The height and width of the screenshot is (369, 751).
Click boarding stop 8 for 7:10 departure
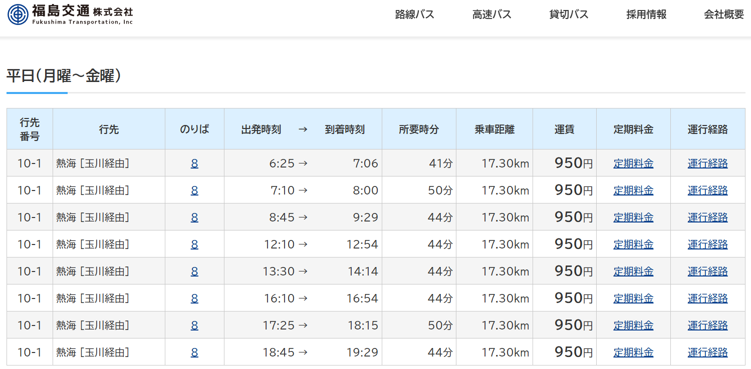click(194, 190)
